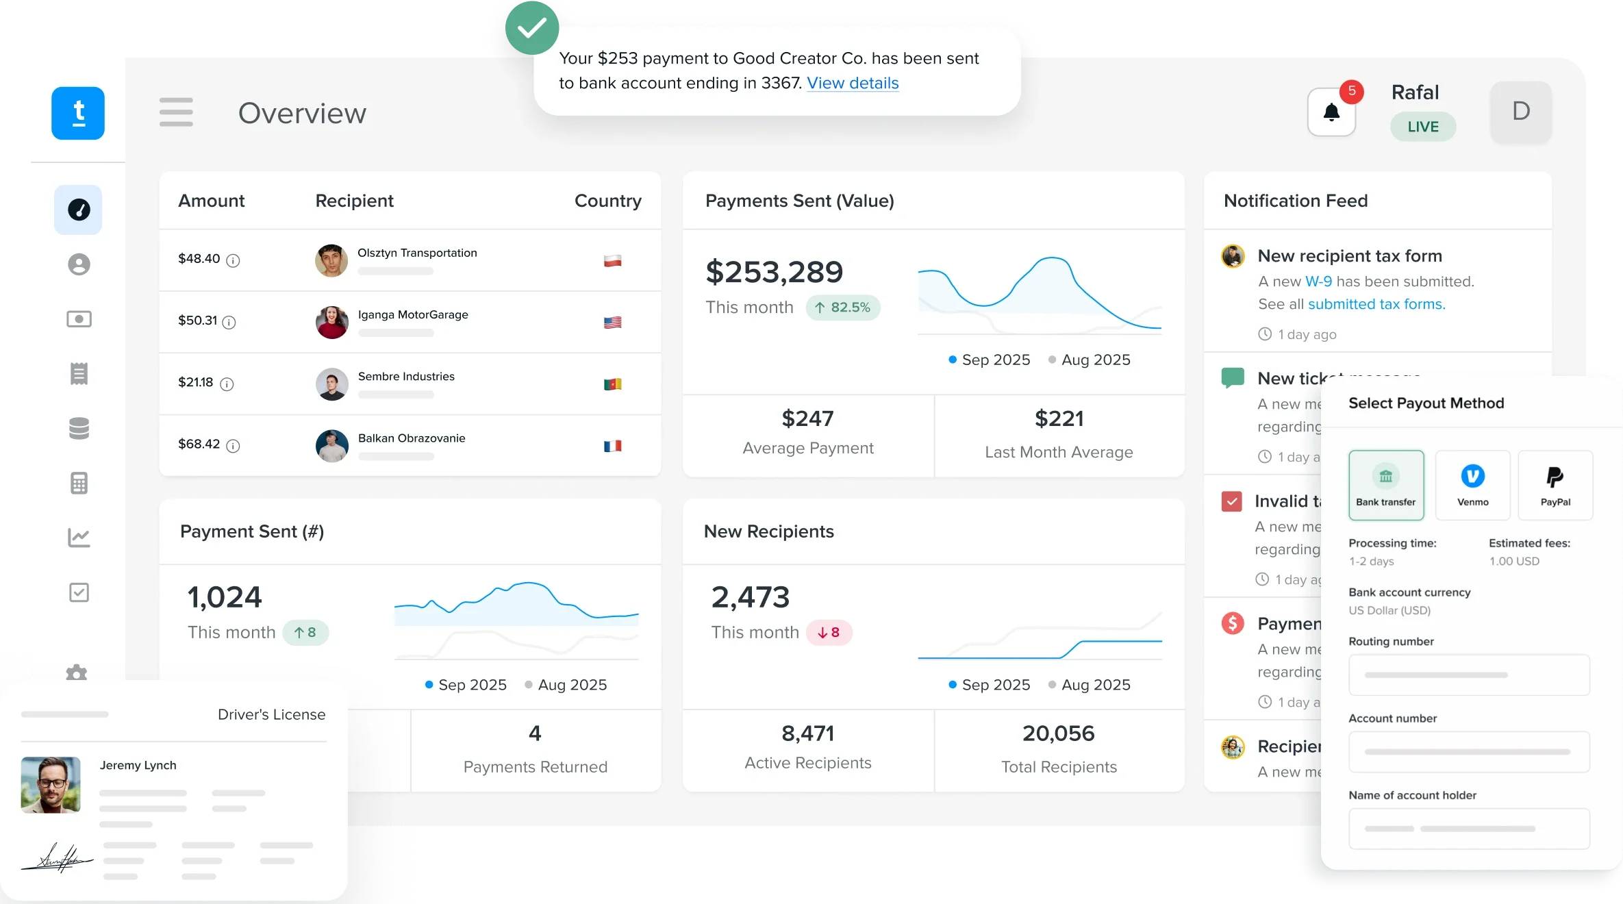Open the W-9 link in notification feed
The image size is (1623, 904).
pos(1318,281)
